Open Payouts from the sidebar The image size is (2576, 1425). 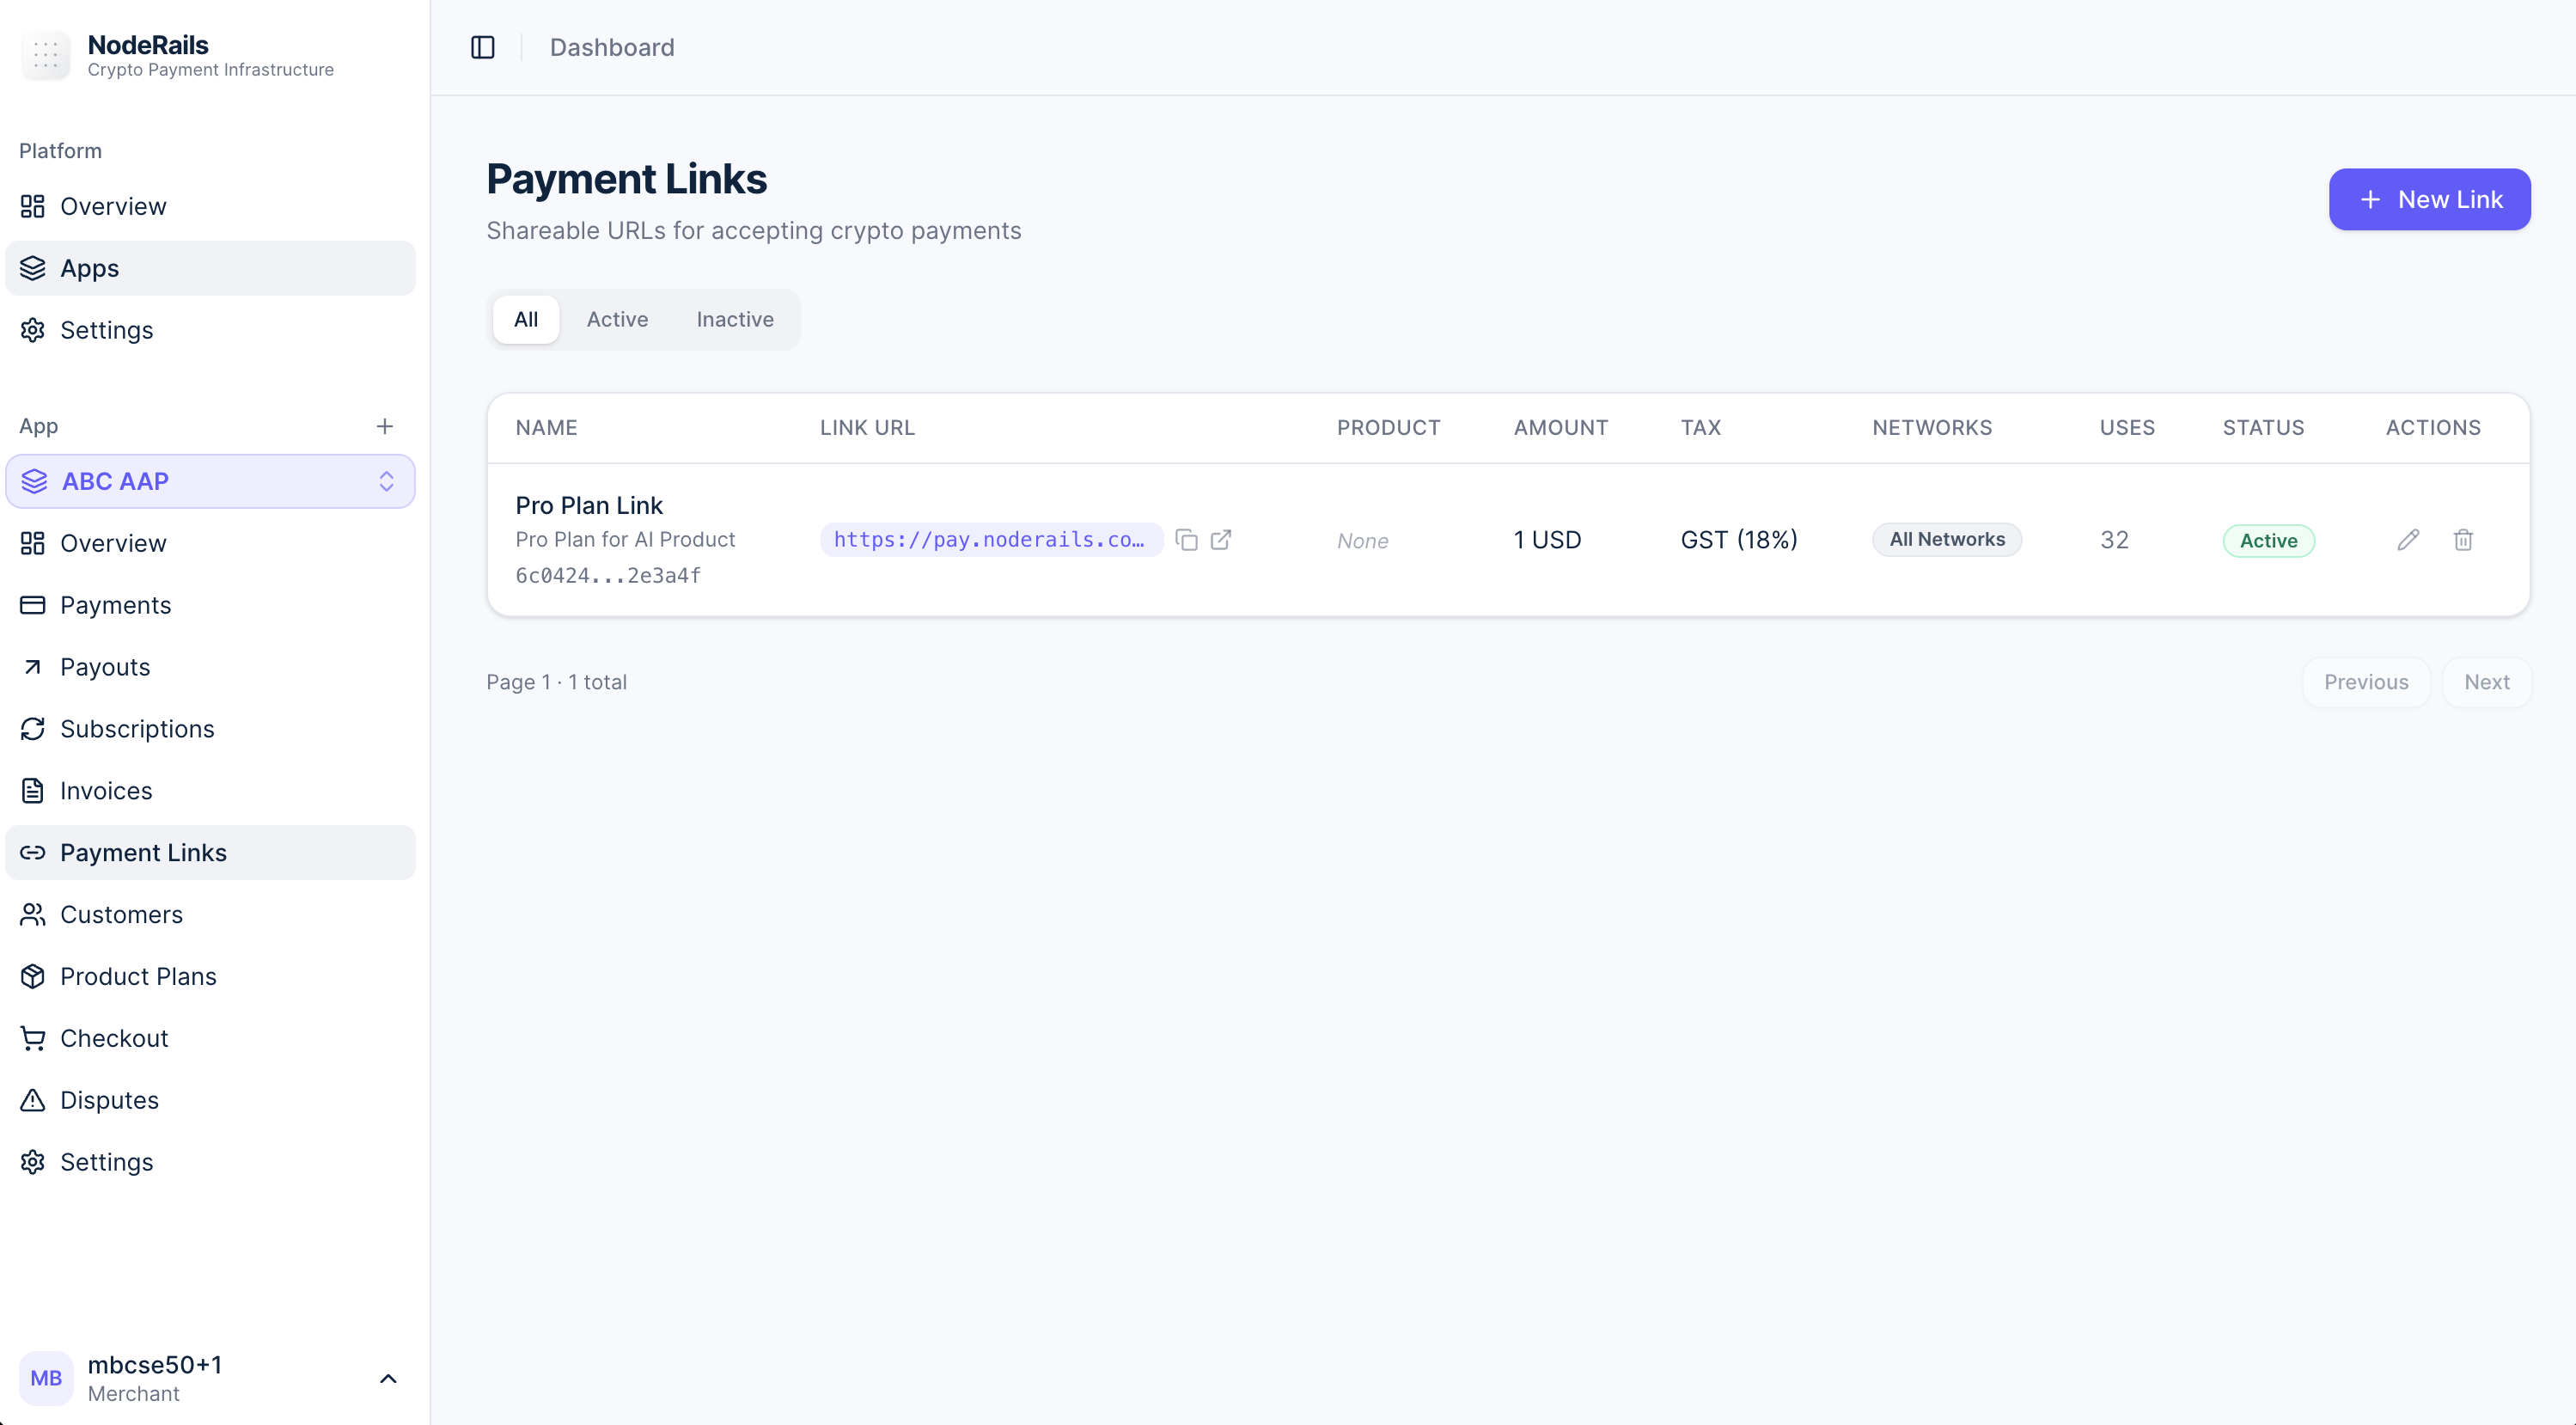pos(105,666)
